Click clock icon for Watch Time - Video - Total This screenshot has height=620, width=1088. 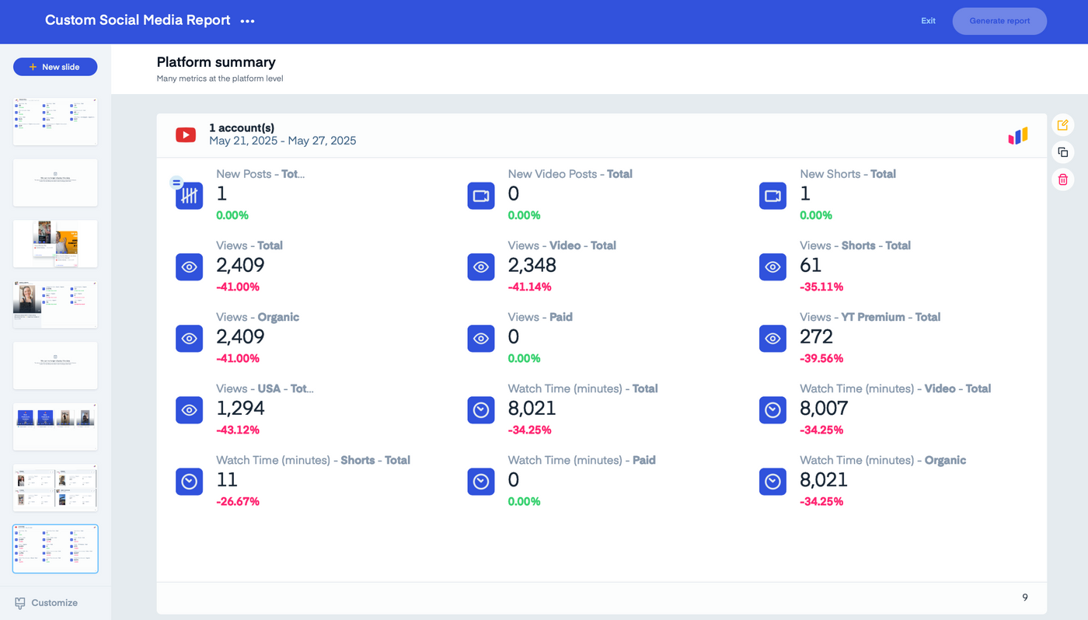pos(772,410)
